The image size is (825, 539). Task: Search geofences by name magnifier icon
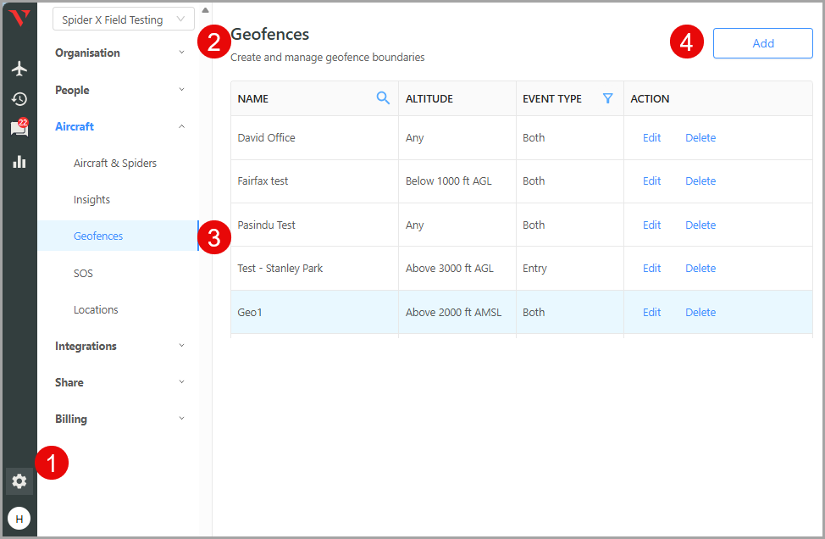(x=383, y=98)
